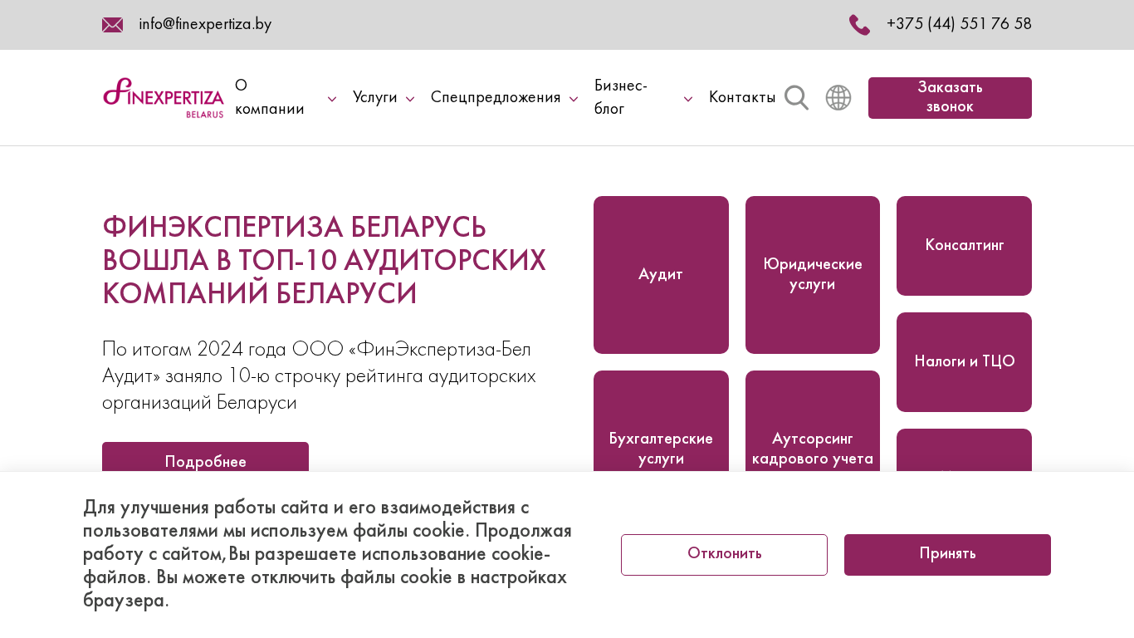This screenshot has width=1134, height=638.
Task: Click the headline about ТОП-10 аудиторских компаний
Action: point(325,261)
